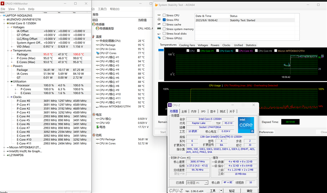Enable the Stress cache checkbox
The width and height of the screenshot is (327, 193).
[x=164, y=24]
